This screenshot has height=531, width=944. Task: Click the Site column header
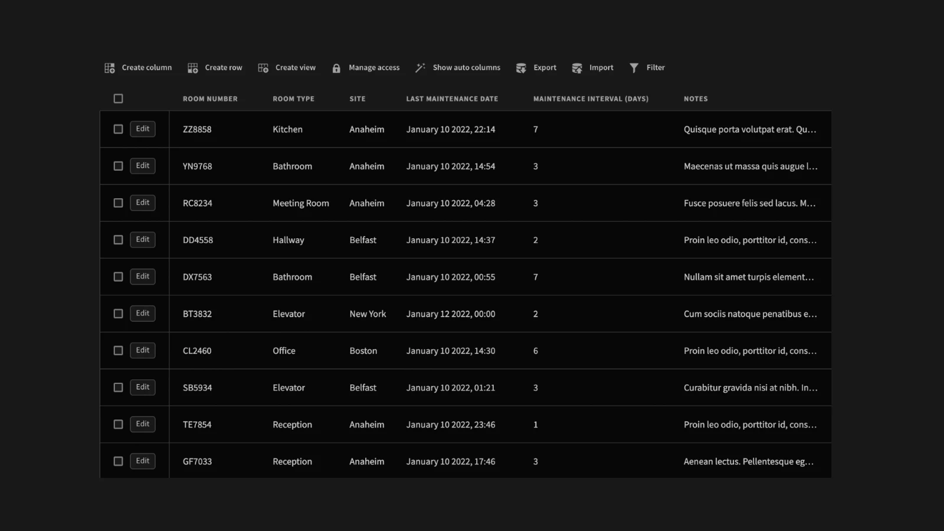(358, 99)
